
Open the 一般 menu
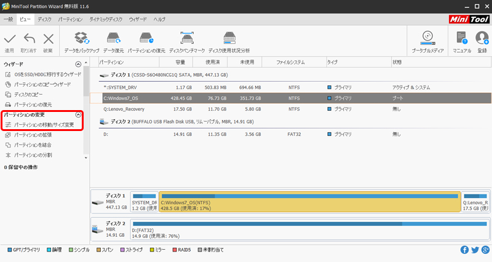click(x=8, y=20)
